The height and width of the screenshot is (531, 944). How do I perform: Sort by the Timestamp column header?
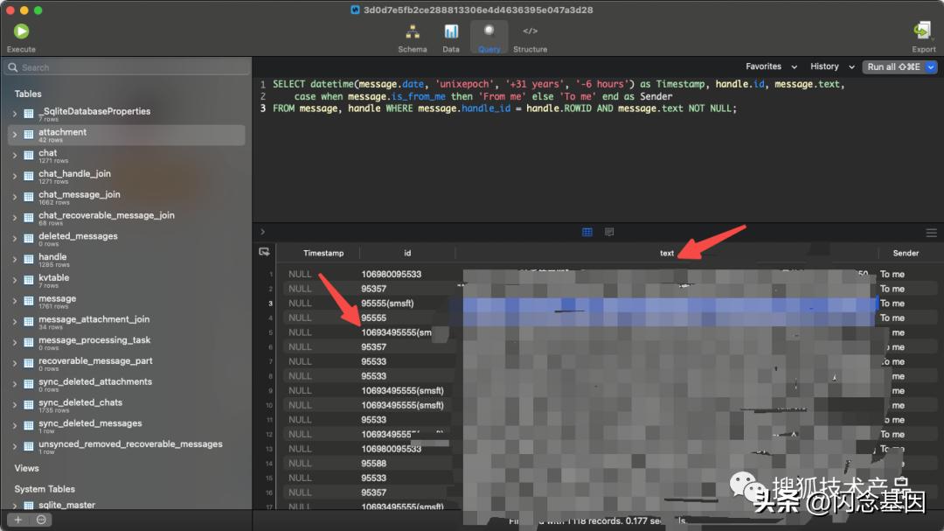pyautogui.click(x=323, y=253)
